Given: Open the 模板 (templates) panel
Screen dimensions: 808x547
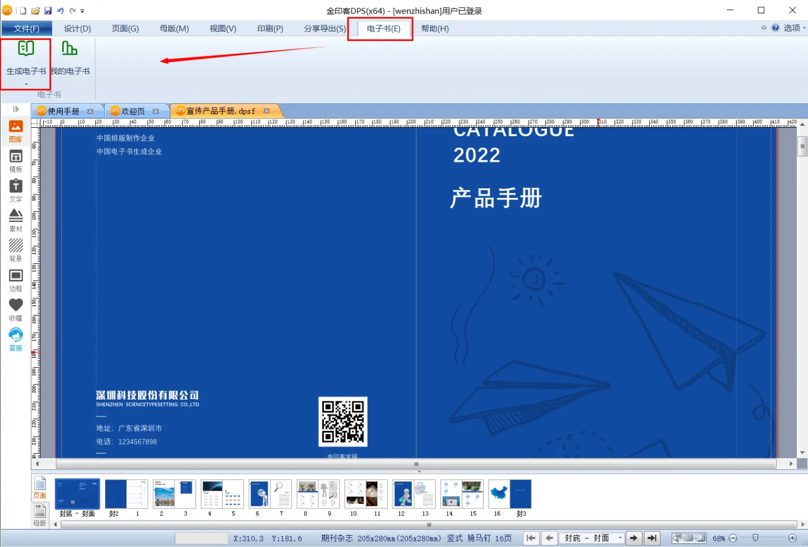Looking at the screenshot, I should point(16,161).
